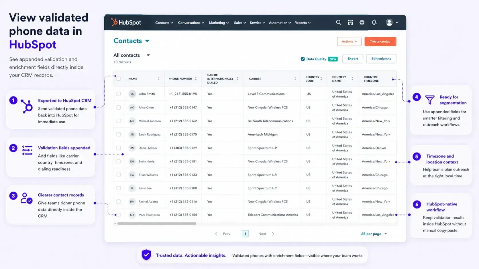This screenshot has height=269, width=479.
Task: Click MT avatar for Mark Thompson
Action: click(x=132, y=215)
